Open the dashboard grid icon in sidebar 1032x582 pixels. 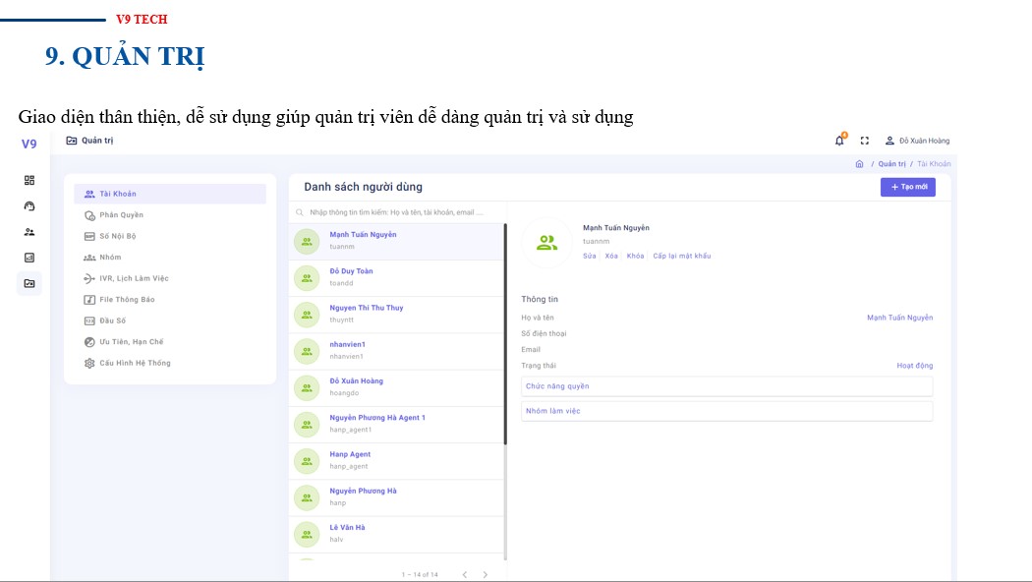pos(29,180)
